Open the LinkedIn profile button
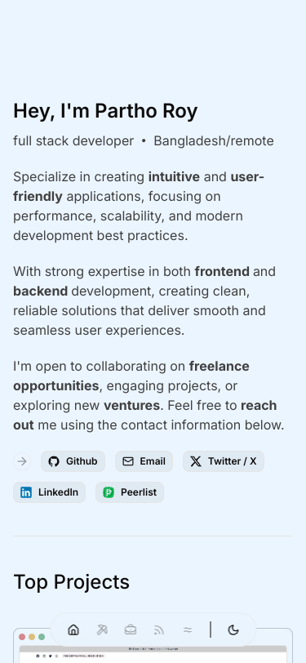 [49, 492]
